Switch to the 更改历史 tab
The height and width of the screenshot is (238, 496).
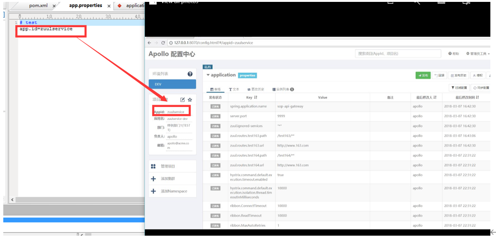(256, 90)
